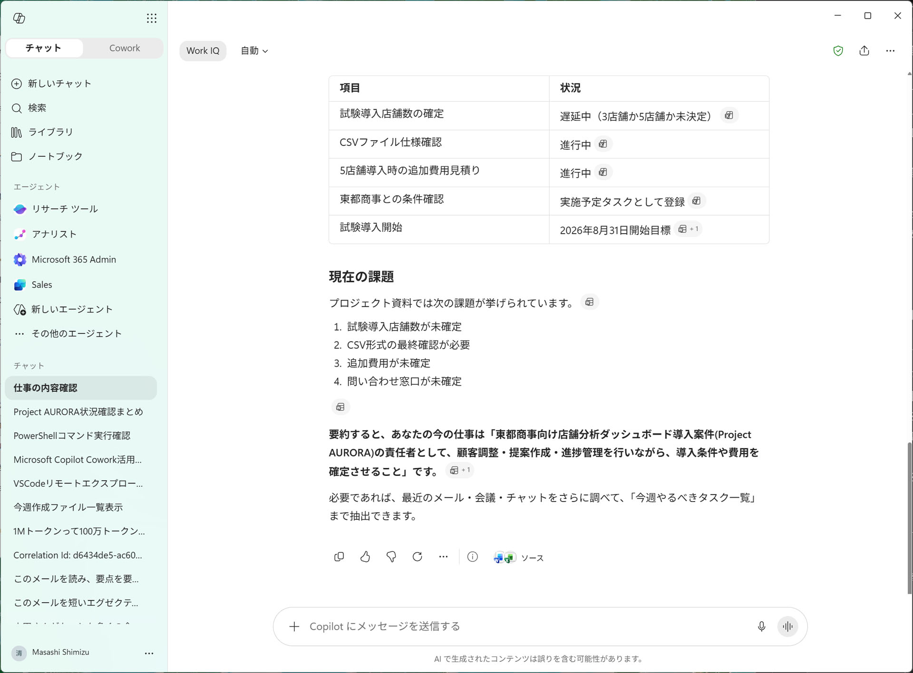913x673 pixels.
Task: Click the Work IQ button
Action: (203, 51)
